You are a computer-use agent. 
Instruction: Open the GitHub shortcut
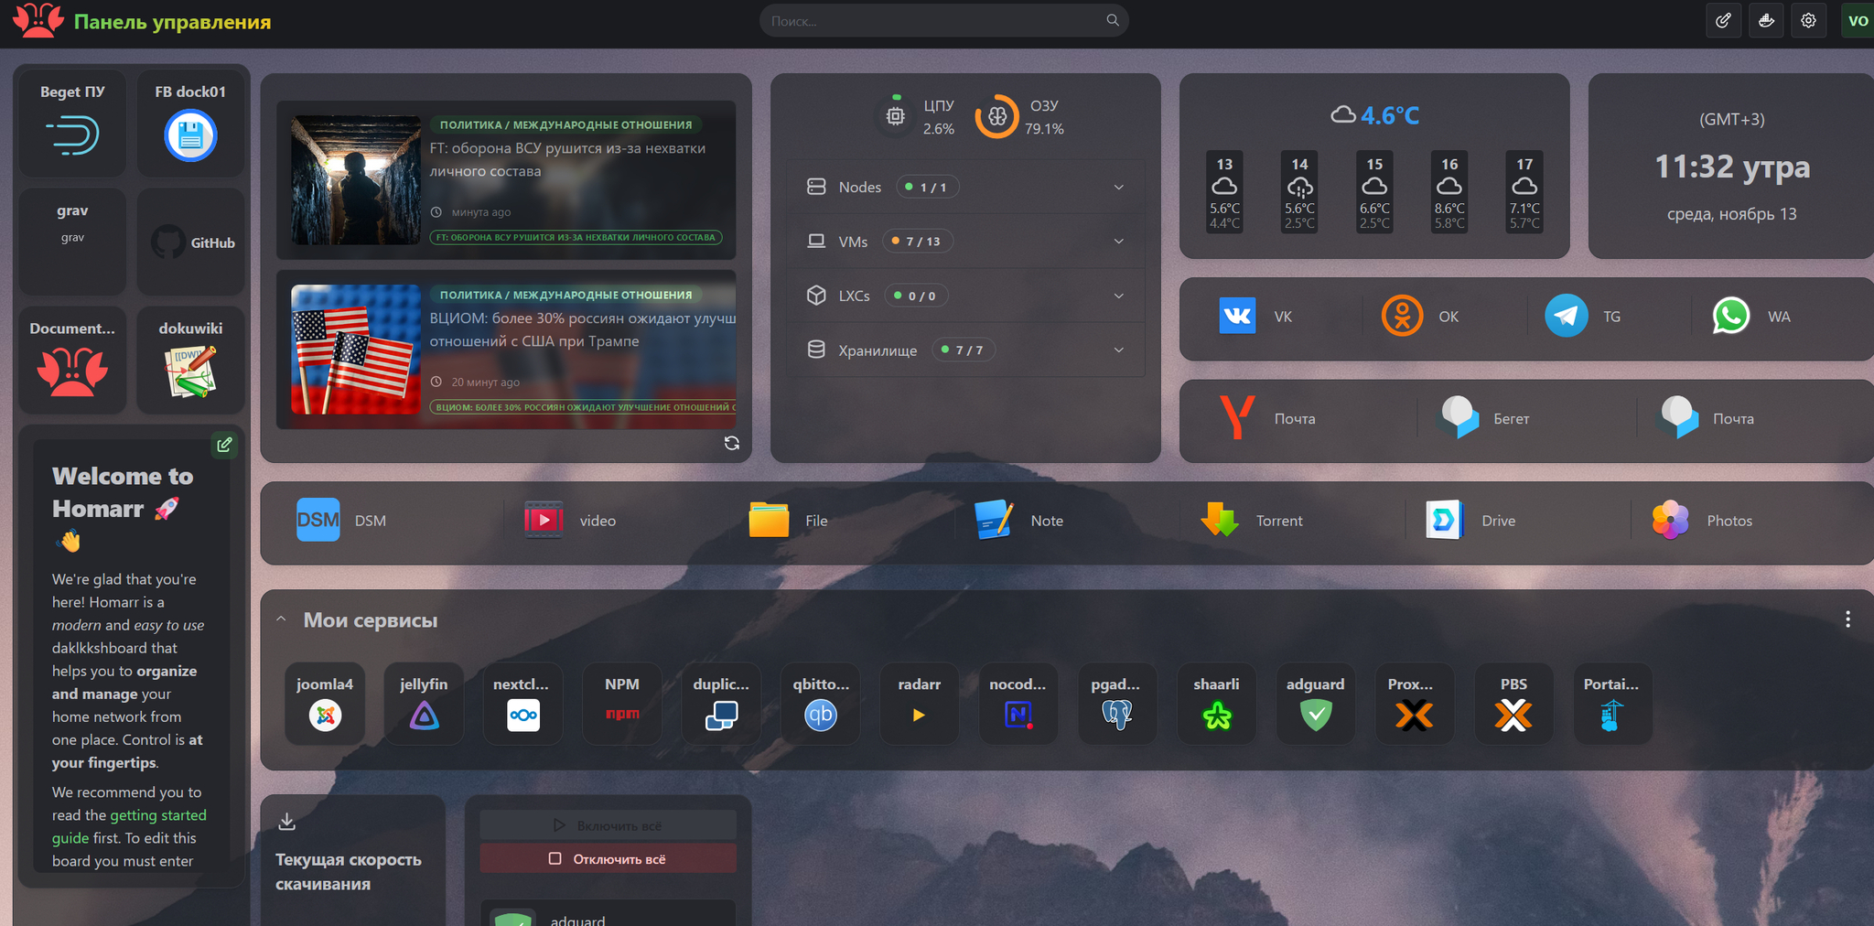click(190, 242)
